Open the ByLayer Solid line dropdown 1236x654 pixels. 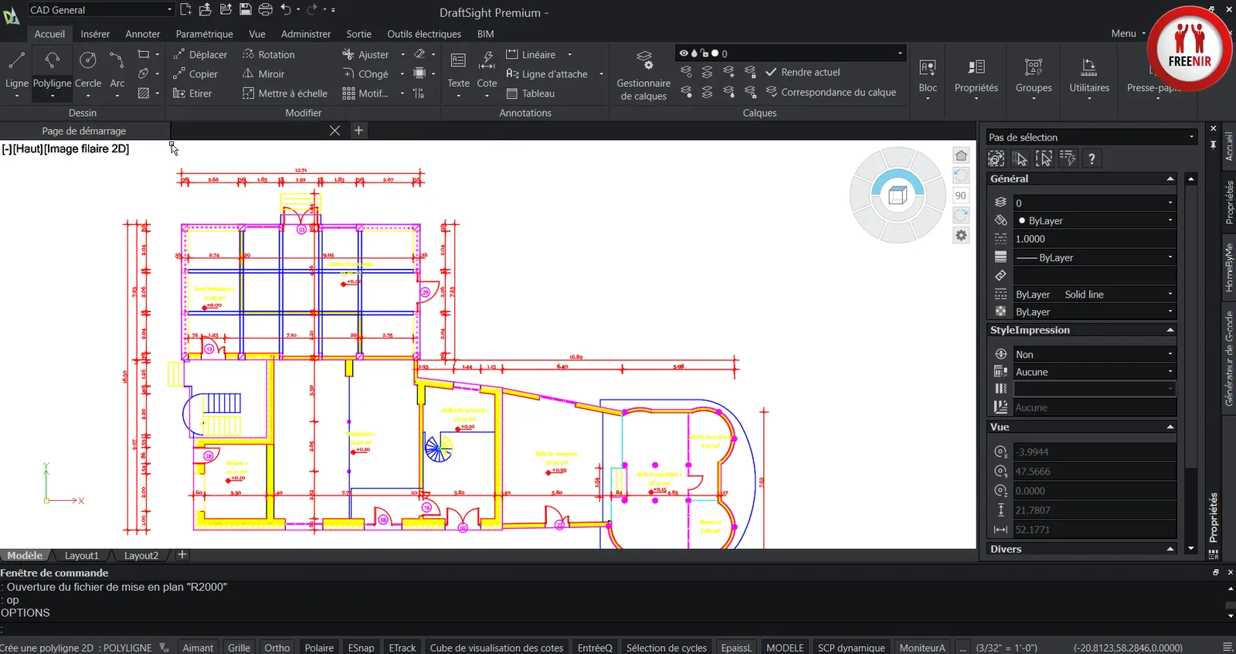click(x=1095, y=295)
